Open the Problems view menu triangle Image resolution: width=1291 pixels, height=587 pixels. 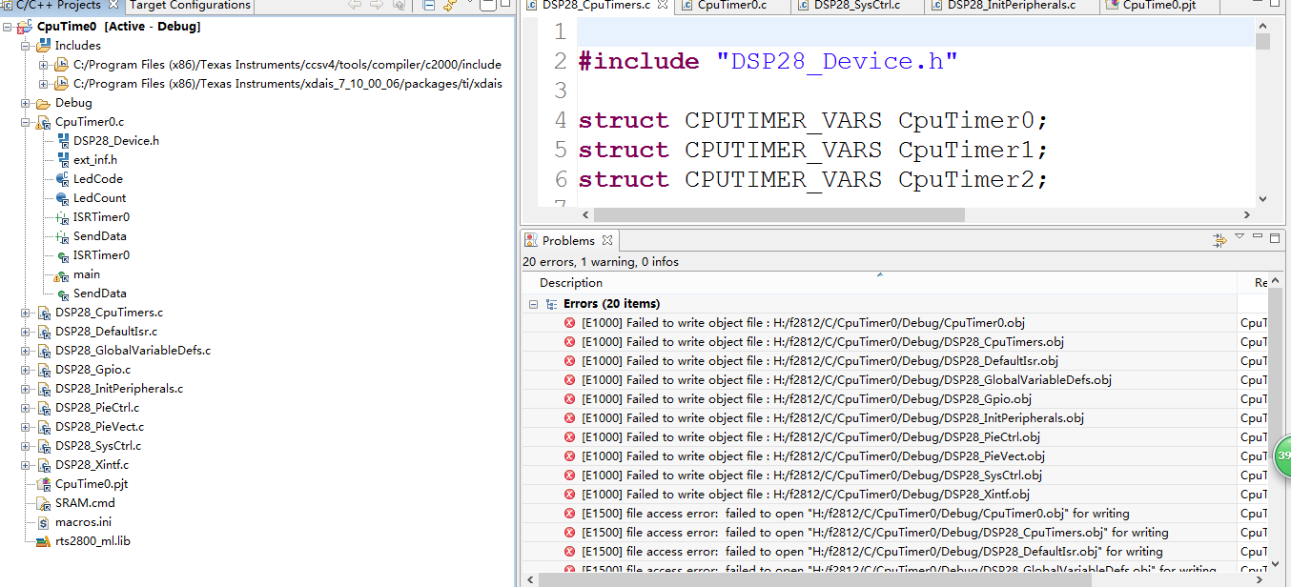tap(1240, 236)
